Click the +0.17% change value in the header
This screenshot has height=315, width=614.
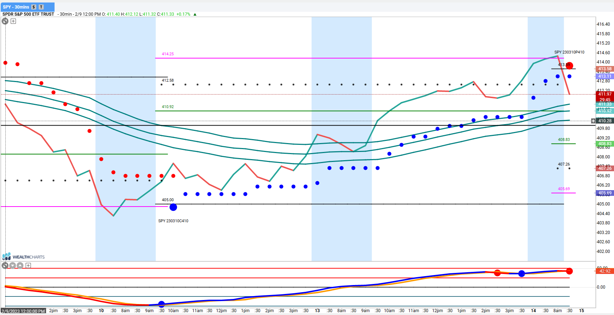[x=183, y=14]
